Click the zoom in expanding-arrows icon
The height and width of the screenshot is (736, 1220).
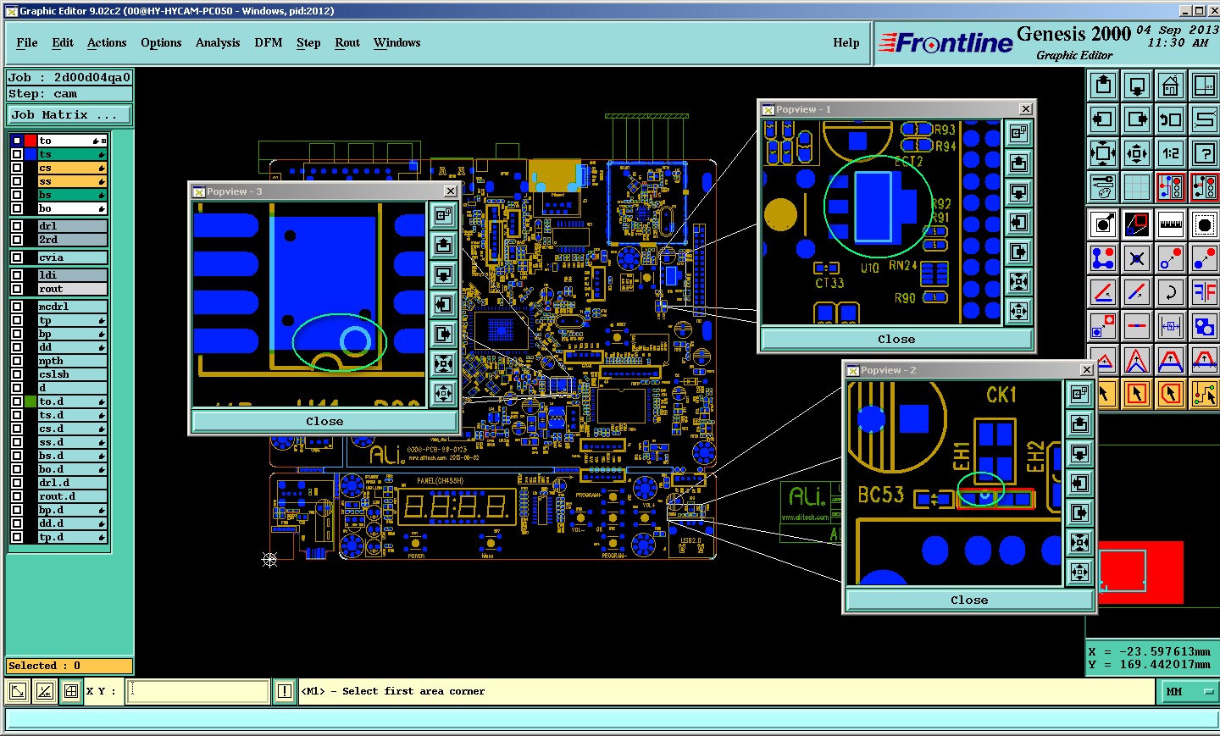(1103, 153)
